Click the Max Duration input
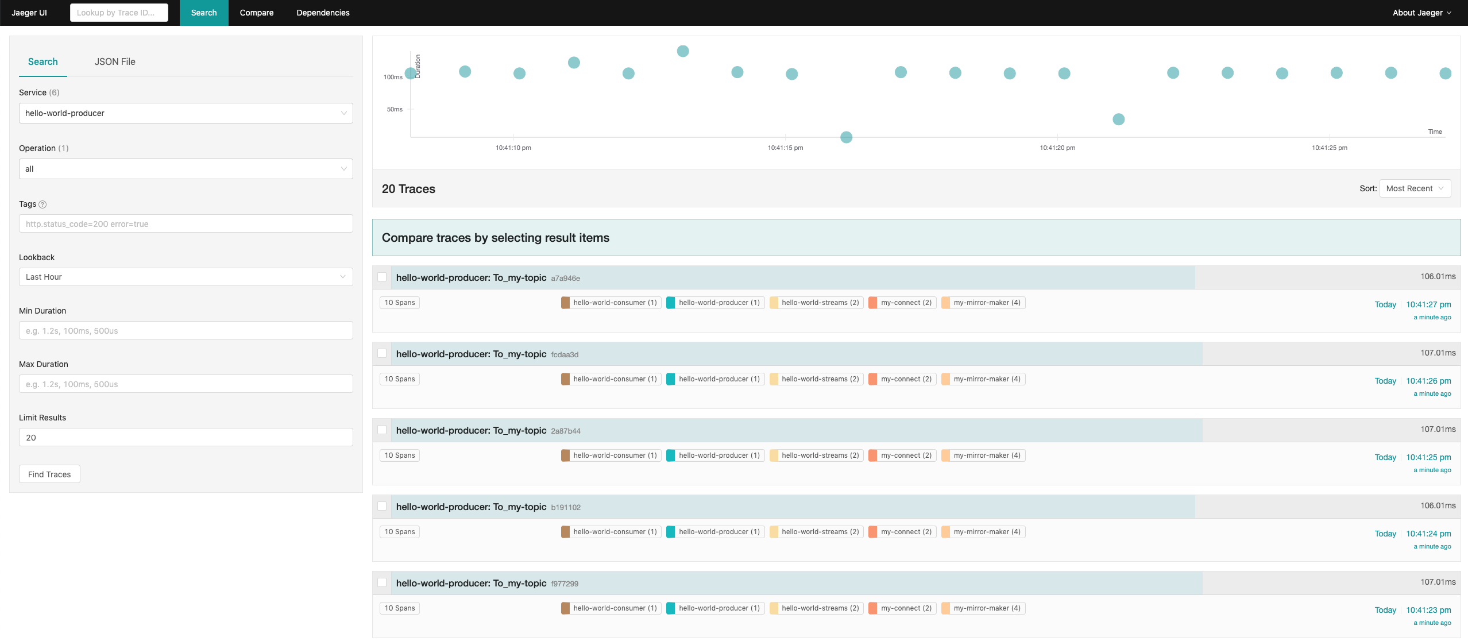Screen dimensions: 1468x641 coord(186,384)
